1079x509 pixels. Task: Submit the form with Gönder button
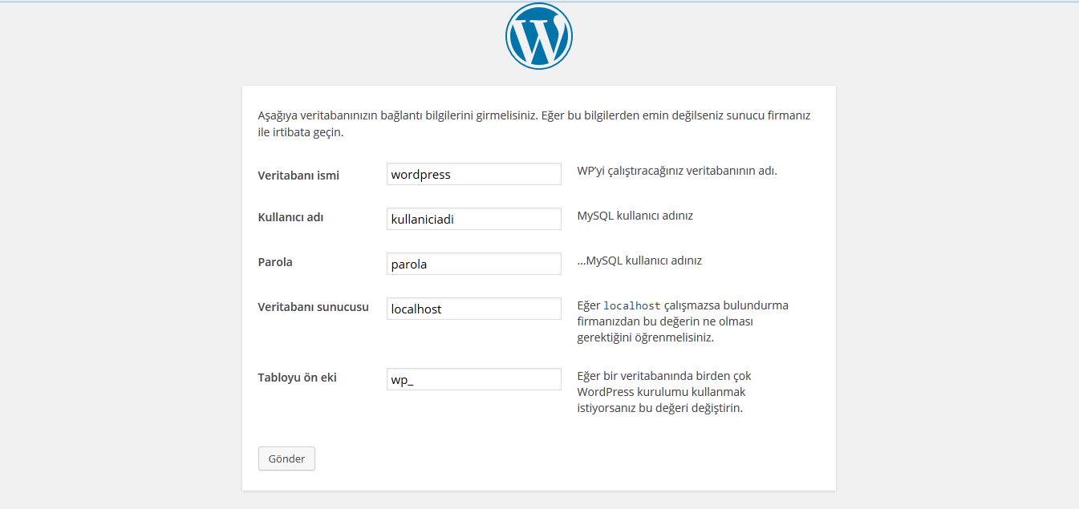[x=286, y=459]
